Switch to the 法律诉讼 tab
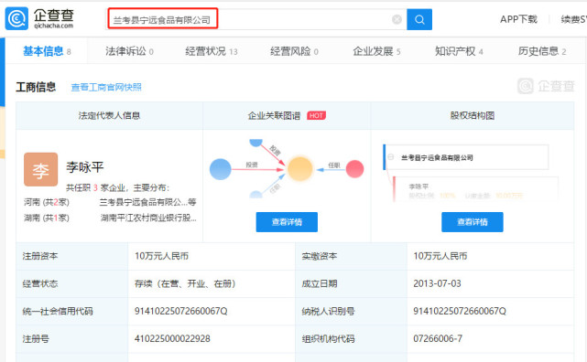 129,51
